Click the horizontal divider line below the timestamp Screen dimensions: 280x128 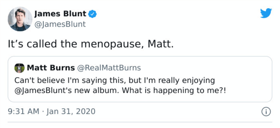[x=140, y=122]
